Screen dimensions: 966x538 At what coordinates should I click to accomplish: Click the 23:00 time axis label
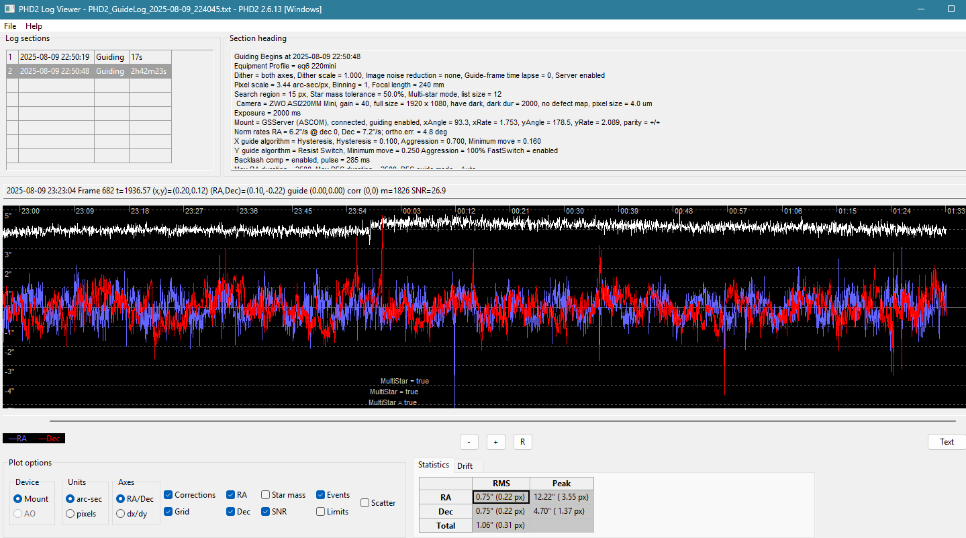pos(30,210)
